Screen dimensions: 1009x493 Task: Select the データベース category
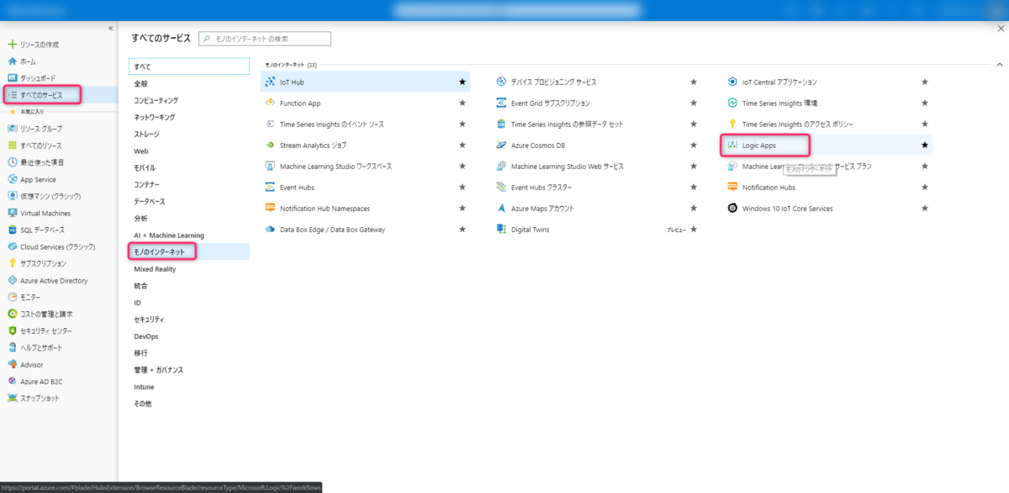point(189,201)
